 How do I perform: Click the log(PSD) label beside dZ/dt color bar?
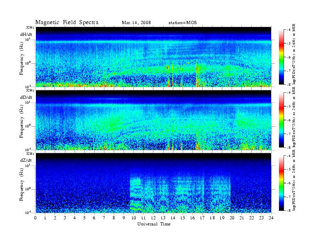point(294,180)
